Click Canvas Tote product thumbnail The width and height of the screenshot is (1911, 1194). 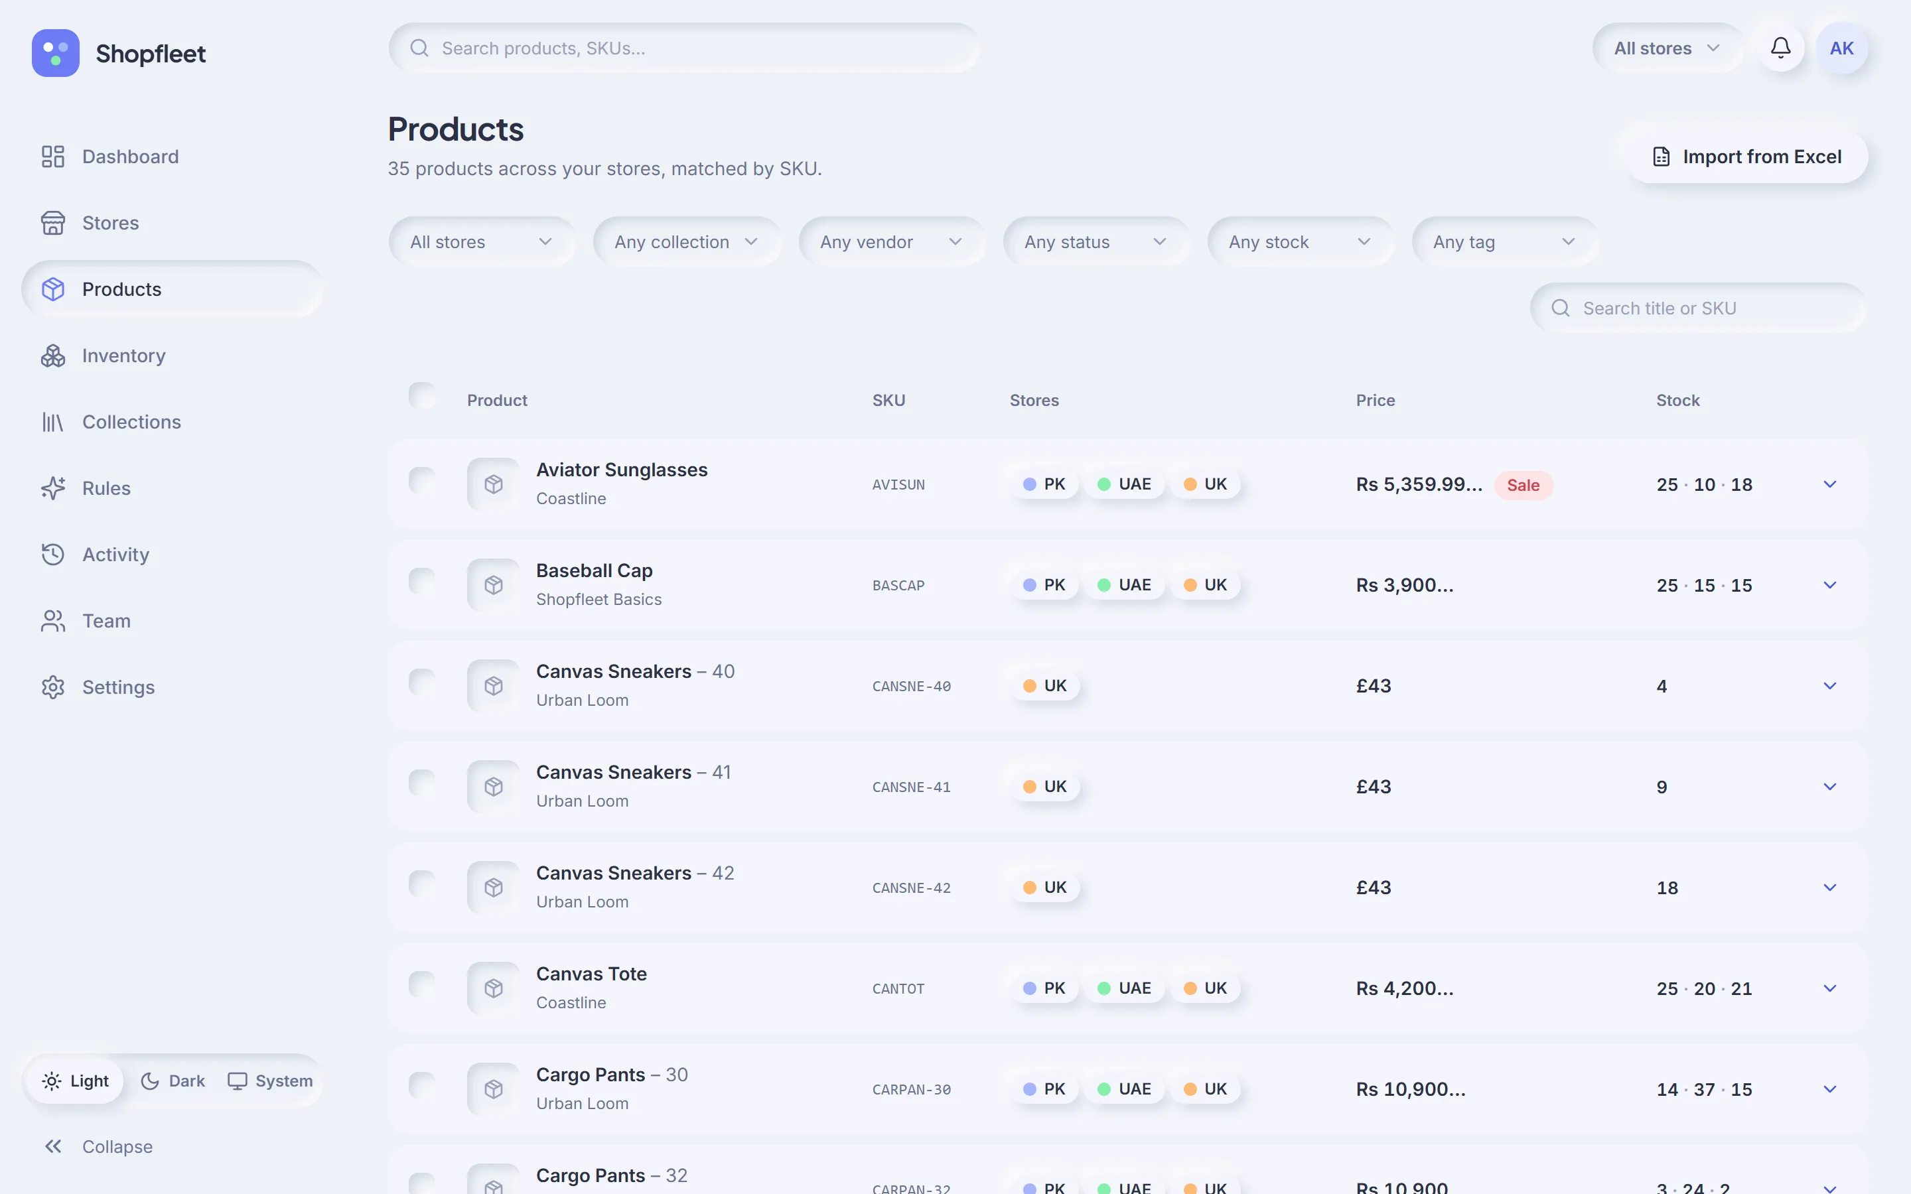[494, 988]
